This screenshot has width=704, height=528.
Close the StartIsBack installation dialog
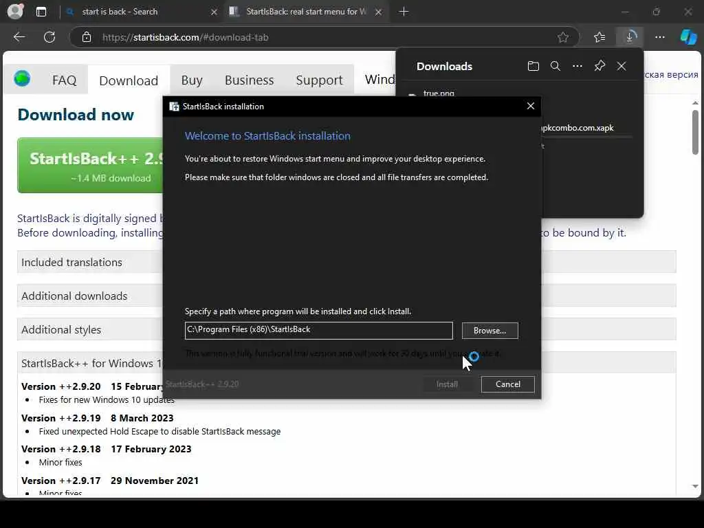click(x=530, y=106)
